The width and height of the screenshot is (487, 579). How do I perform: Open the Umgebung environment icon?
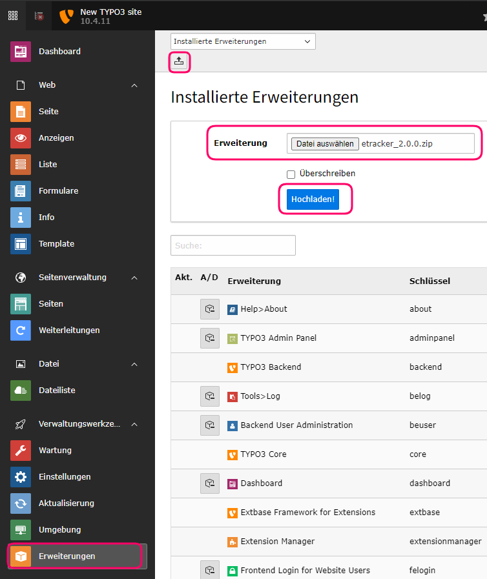(x=21, y=529)
